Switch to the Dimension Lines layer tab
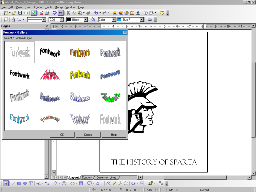Viewport: 256px width, 192px height. click(106, 177)
